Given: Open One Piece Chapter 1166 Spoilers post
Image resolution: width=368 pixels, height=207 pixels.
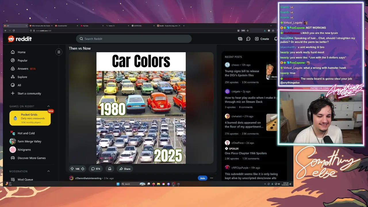Looking at the screenshot, I should click(x=246, y=153).
